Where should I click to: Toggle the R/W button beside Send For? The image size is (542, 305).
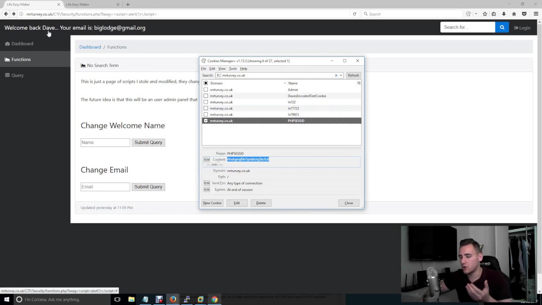click(x=207, y=183)
